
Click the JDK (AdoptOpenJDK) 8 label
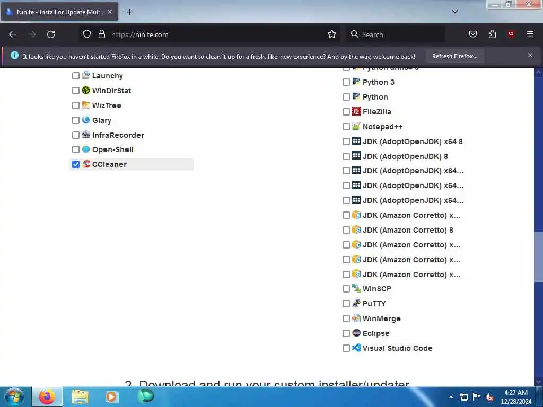(x=405, y=156)
